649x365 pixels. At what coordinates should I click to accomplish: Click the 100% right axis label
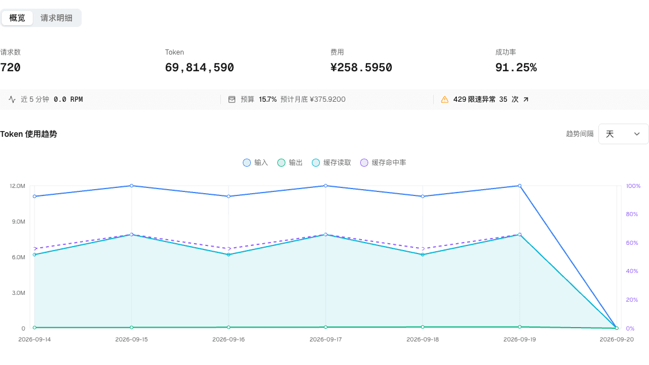pos(633,186)
